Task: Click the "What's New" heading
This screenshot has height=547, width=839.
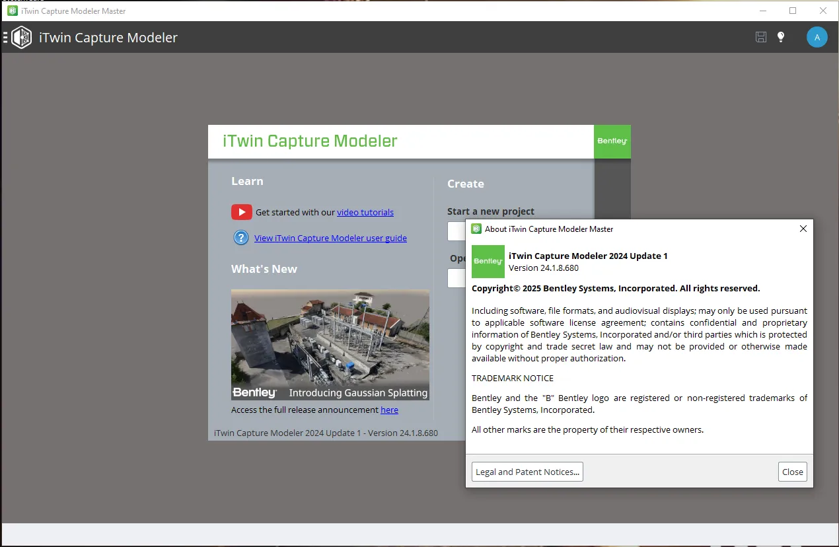Action: coord(264,269)
